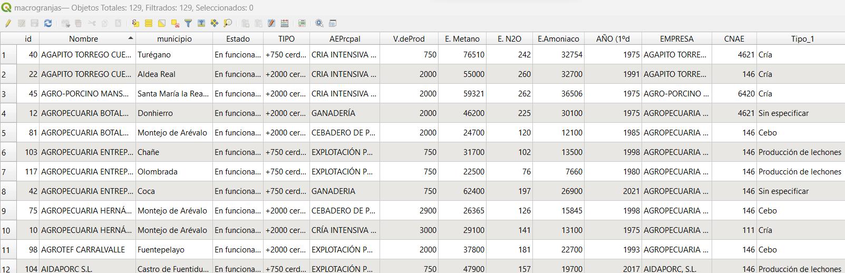Viewport: 845px width, 273px height.
Task: Select row 8 by its row number
Action: coord(8,191)
